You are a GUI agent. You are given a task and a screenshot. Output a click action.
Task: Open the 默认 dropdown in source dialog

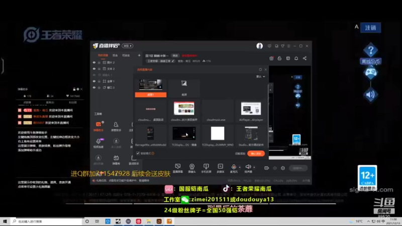(x=260, y=77)
